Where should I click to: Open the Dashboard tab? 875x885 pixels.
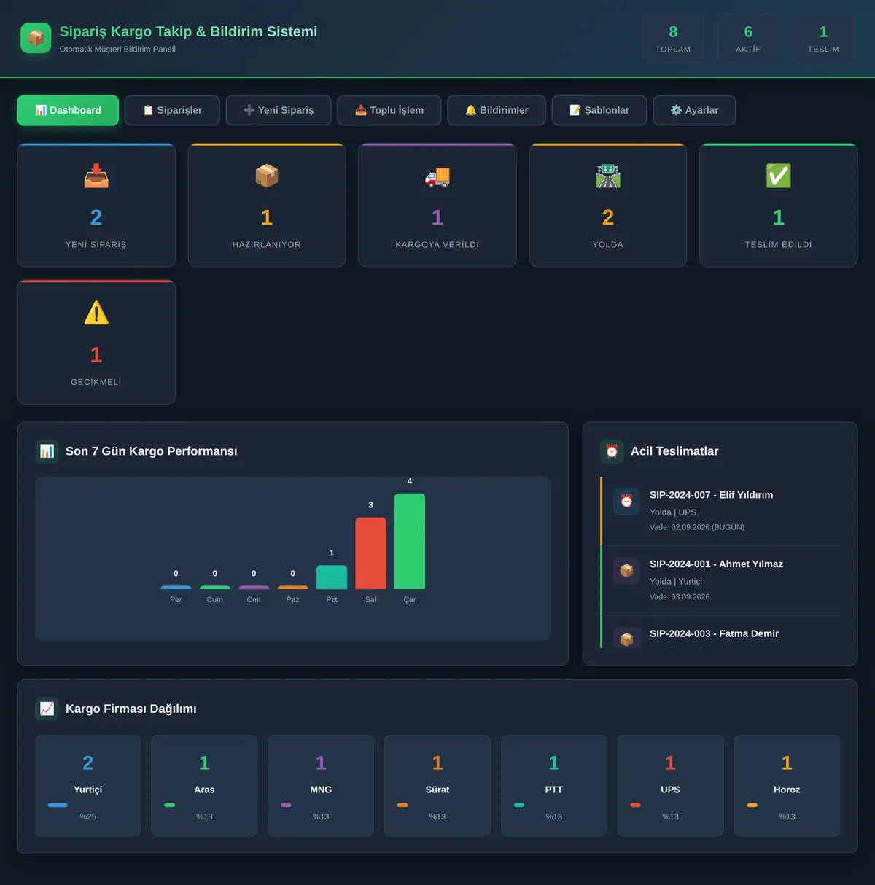tap(68, 110)
